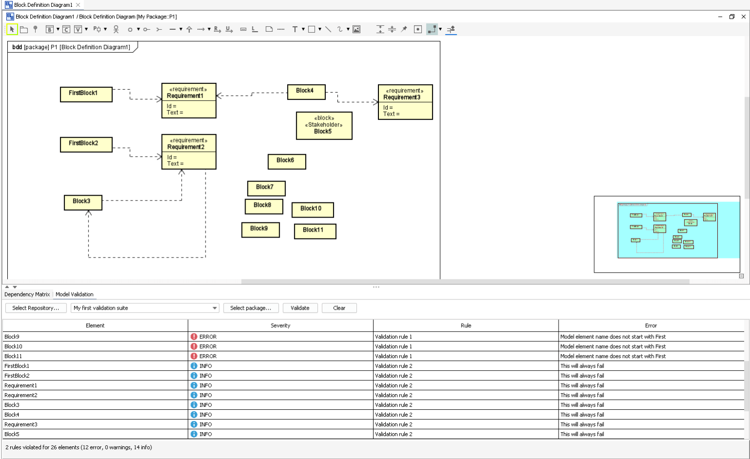
Task: Open the validation suite dropdown
Action: click(215, 308)
